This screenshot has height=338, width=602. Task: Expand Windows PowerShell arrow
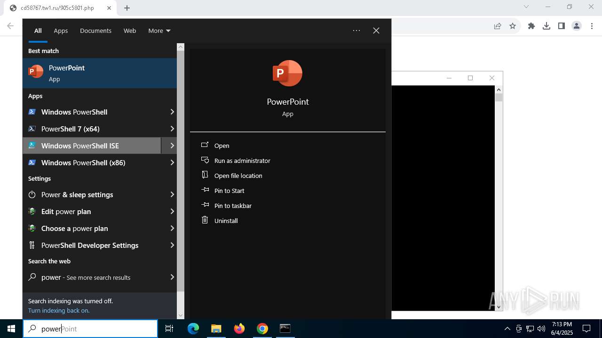[x=172, y=112]
